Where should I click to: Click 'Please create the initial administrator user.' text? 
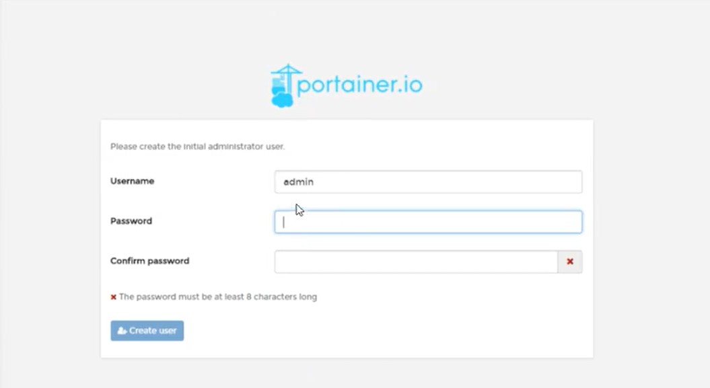pyautogui.click(x=197, y=147)
